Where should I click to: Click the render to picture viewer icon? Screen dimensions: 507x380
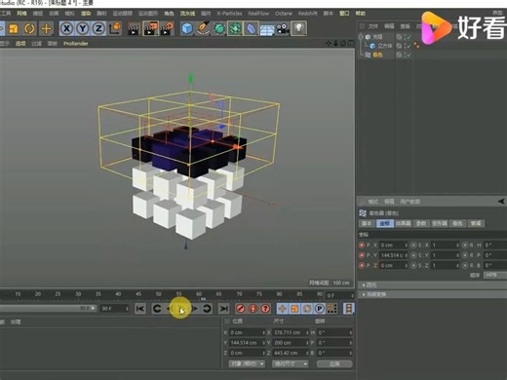click(150, 28)
